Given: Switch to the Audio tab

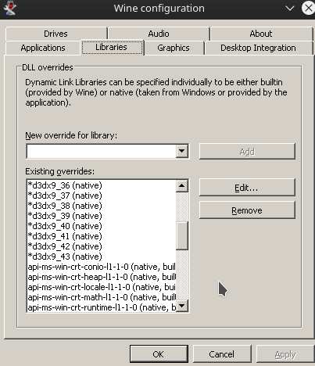Looking at the screenshot, I should tap(159, 34).
